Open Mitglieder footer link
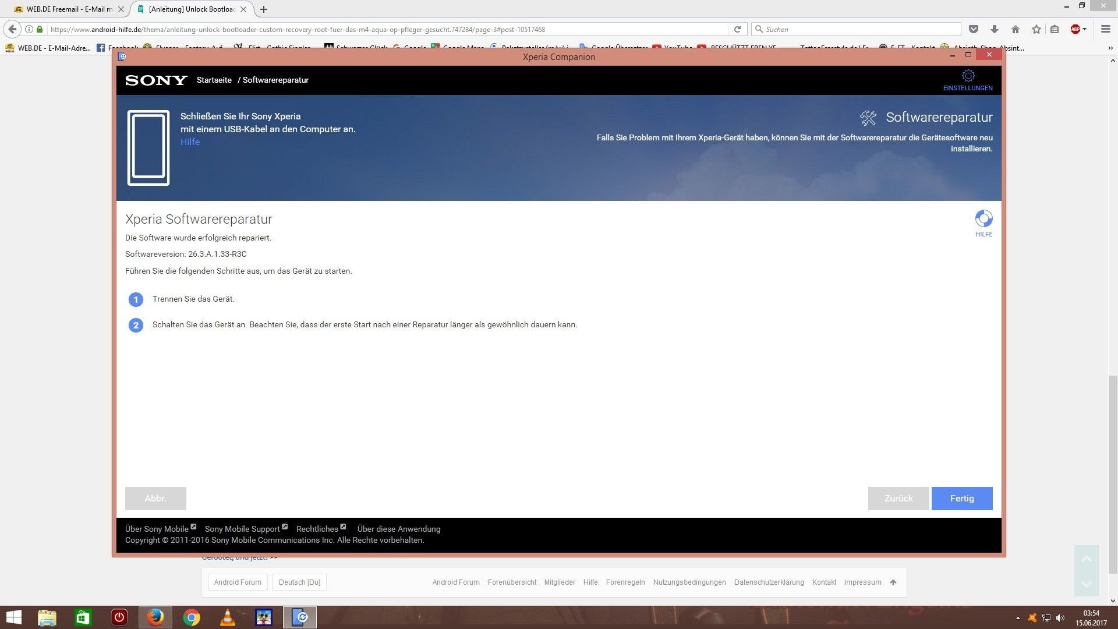The width and height of the screenshot is (1118, 629). (560, 582)
